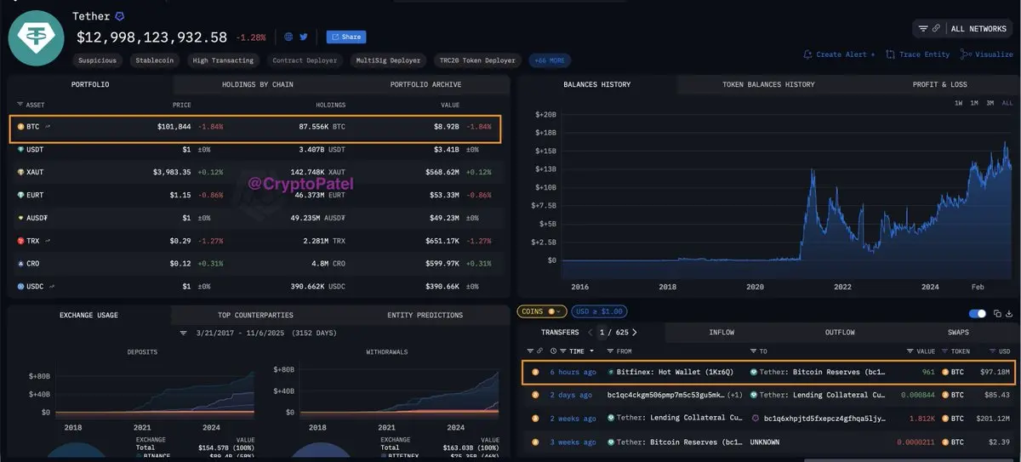The height and width of the screenshot is (462, 1021).
Task: Open the TOP COUNTERPARTIES tab
Action: pyautogui.click(x=254, y=315)
